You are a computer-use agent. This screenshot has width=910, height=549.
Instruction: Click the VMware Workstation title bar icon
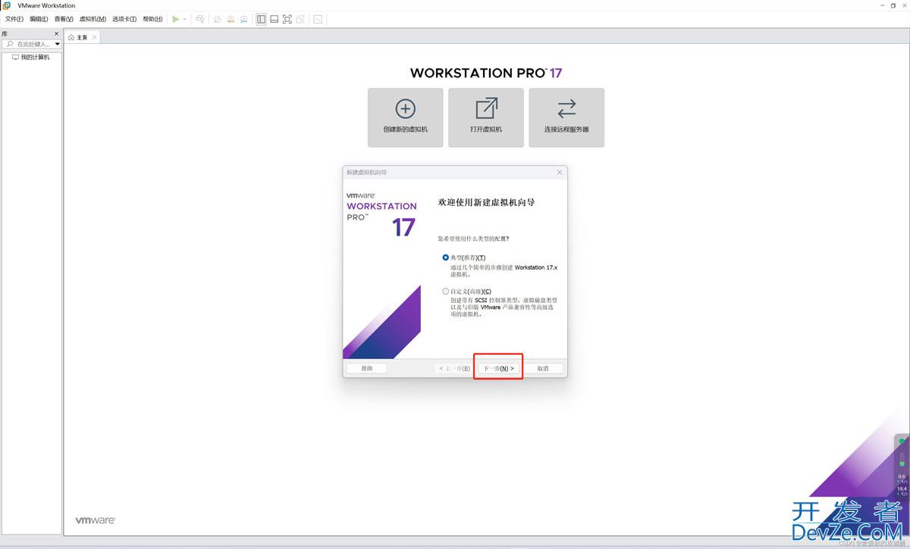pyautogui.click(x=7, y=5)
